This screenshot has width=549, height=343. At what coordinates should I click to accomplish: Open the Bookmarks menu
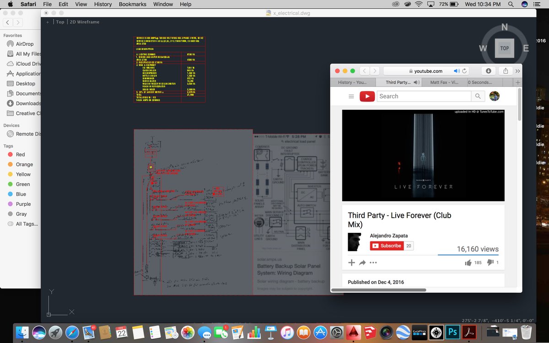133,4
